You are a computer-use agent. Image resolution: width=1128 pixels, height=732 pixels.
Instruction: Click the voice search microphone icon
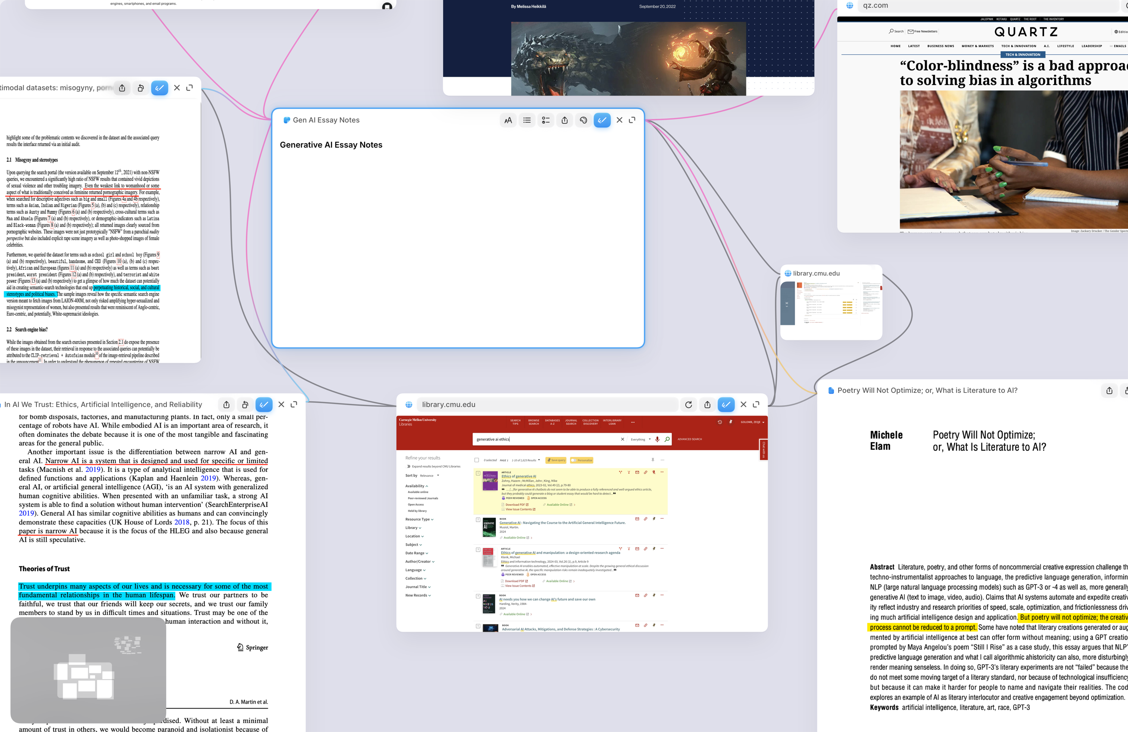[x=657, y=439]
